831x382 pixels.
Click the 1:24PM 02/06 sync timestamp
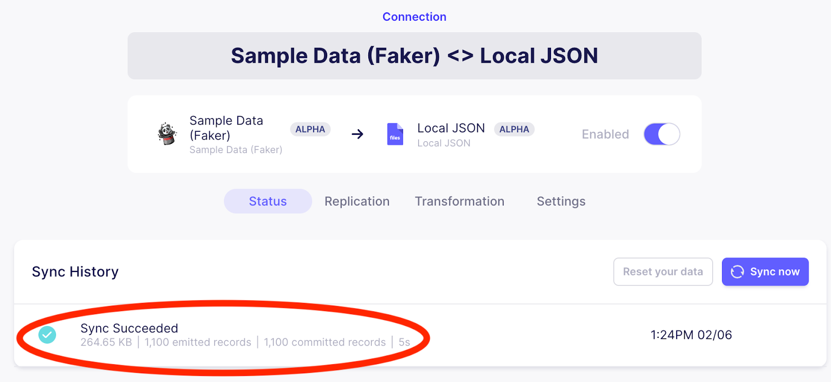tap(691, 335)
